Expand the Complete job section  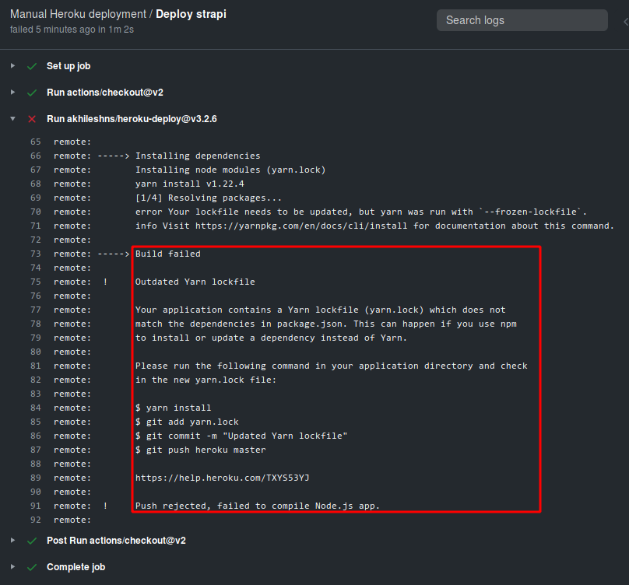click(12, 566)
